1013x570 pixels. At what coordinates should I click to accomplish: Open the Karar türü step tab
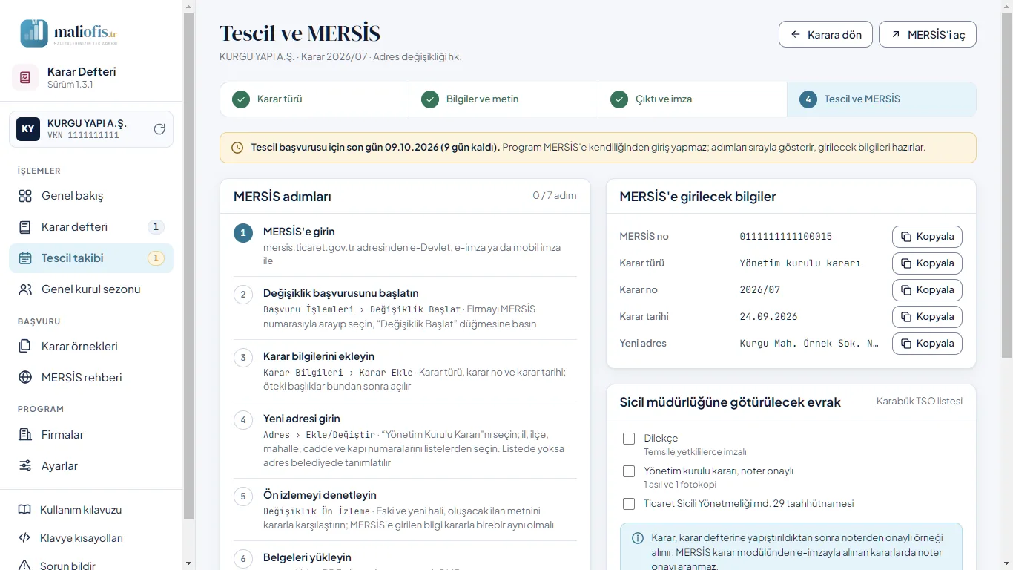tap(314, 99)
